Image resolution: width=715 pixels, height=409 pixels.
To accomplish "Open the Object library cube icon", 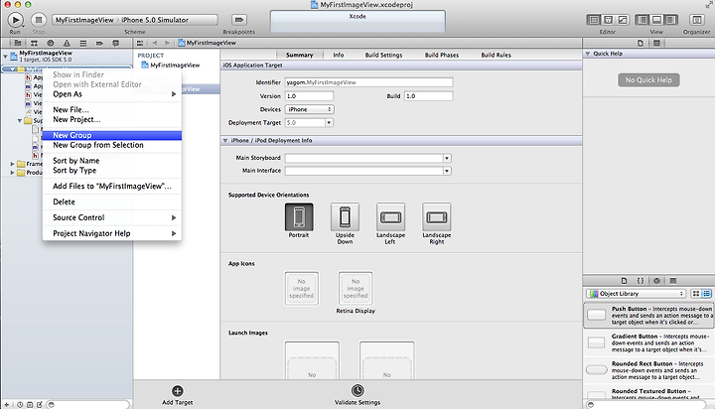I will pyautogui.click(x=656, y=281).
